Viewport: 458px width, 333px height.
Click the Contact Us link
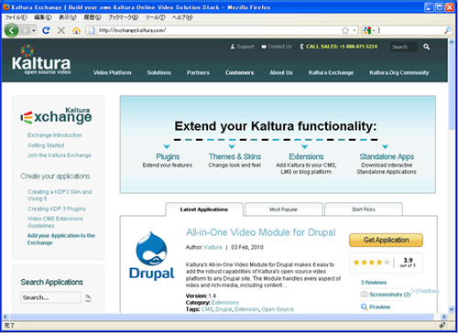click(x=277, y=47)
